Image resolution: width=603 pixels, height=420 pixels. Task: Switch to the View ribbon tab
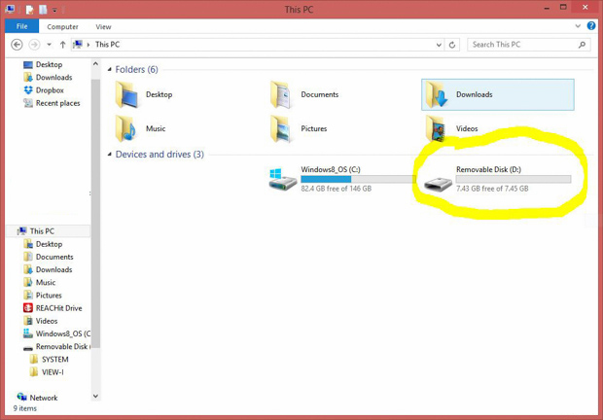tap(103, 26)
